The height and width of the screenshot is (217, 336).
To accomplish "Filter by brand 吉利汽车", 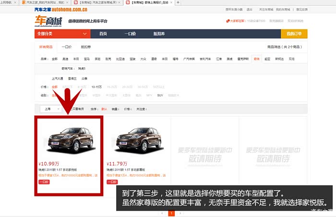I will point(205,59).
